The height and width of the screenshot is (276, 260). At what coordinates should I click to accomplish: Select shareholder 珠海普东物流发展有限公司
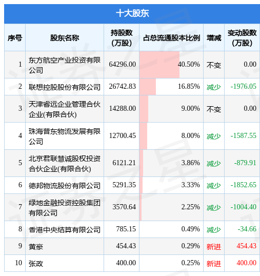point(65,136)
